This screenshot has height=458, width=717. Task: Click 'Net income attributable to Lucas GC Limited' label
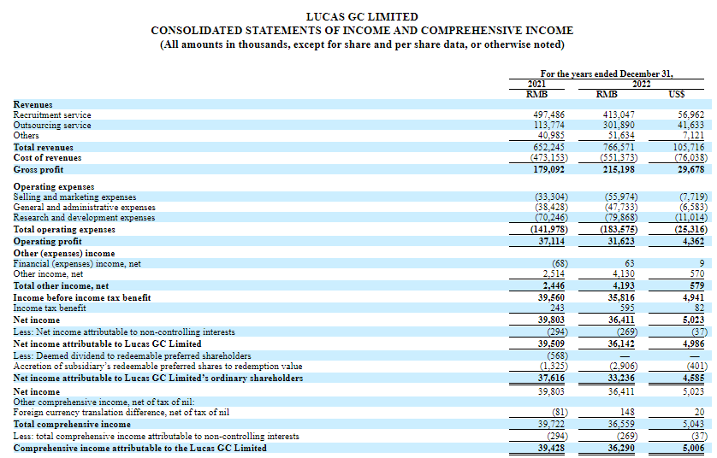coord(108,343)
